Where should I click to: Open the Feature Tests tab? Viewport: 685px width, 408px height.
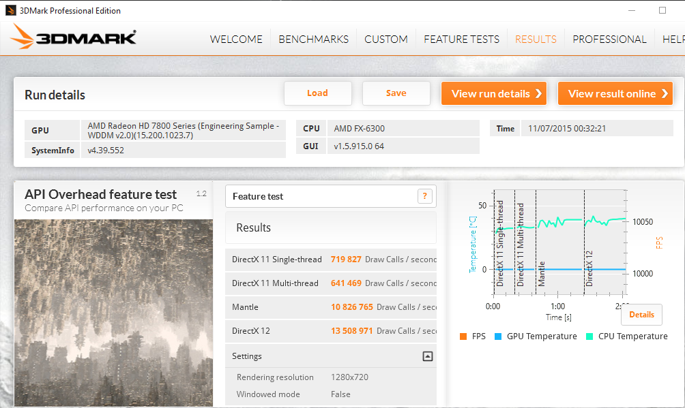tap(461, 39)
